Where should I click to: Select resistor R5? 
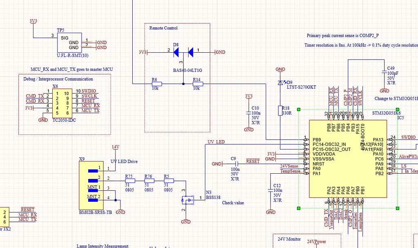point(169,181)
